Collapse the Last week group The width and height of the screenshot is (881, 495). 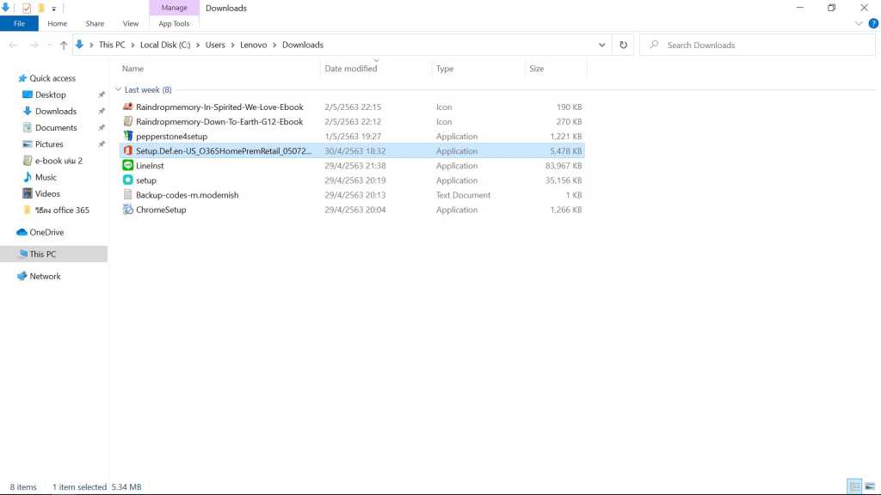(x=118, y=89)
